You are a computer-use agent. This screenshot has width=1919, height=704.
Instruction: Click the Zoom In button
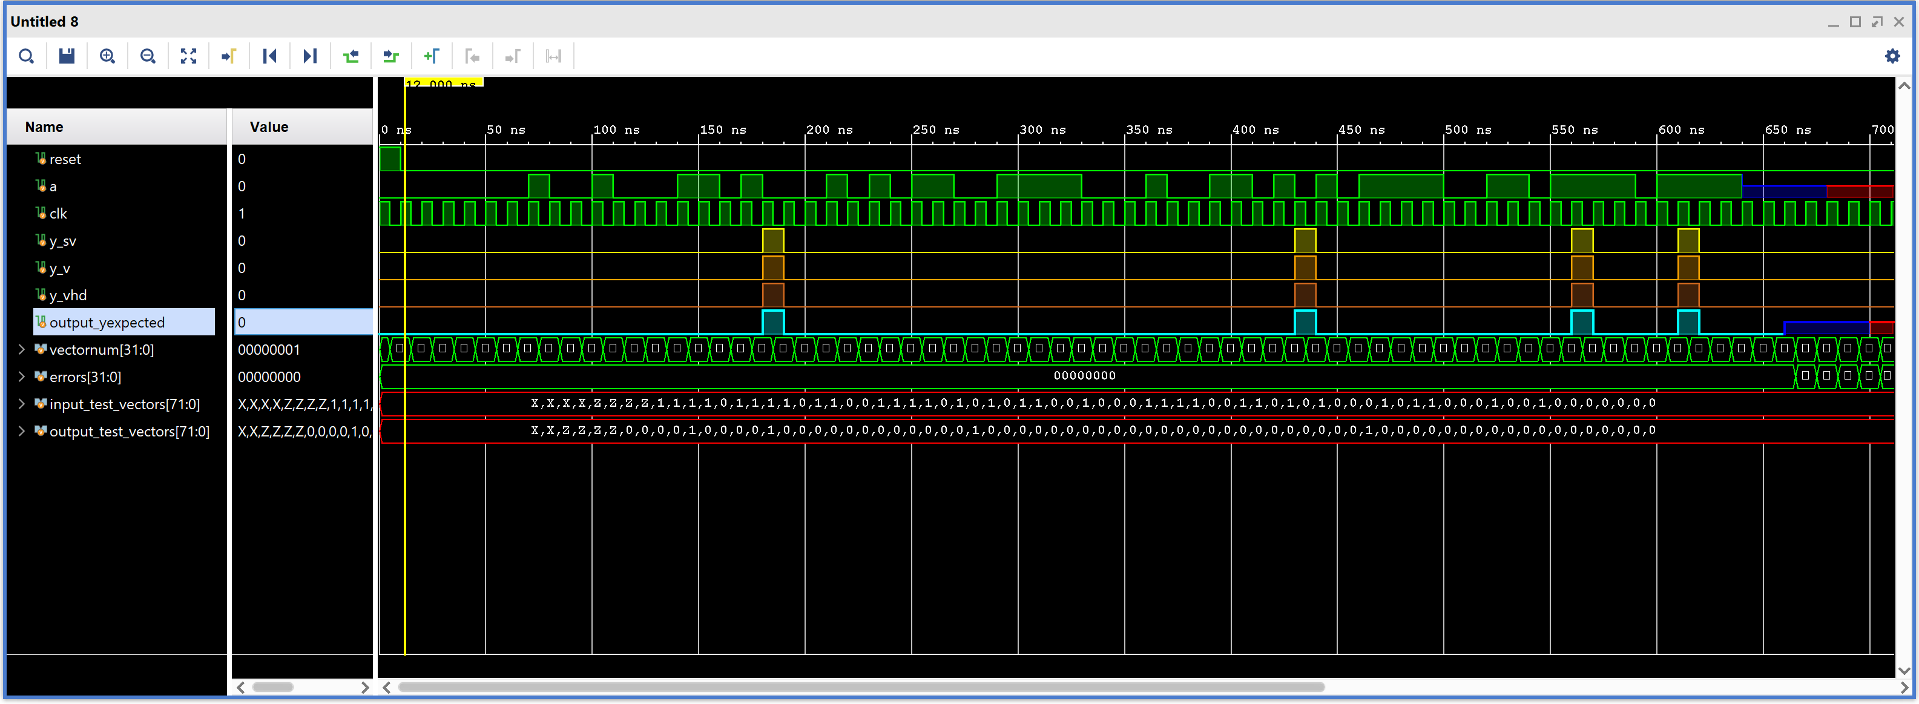click(x=107, y=57)
